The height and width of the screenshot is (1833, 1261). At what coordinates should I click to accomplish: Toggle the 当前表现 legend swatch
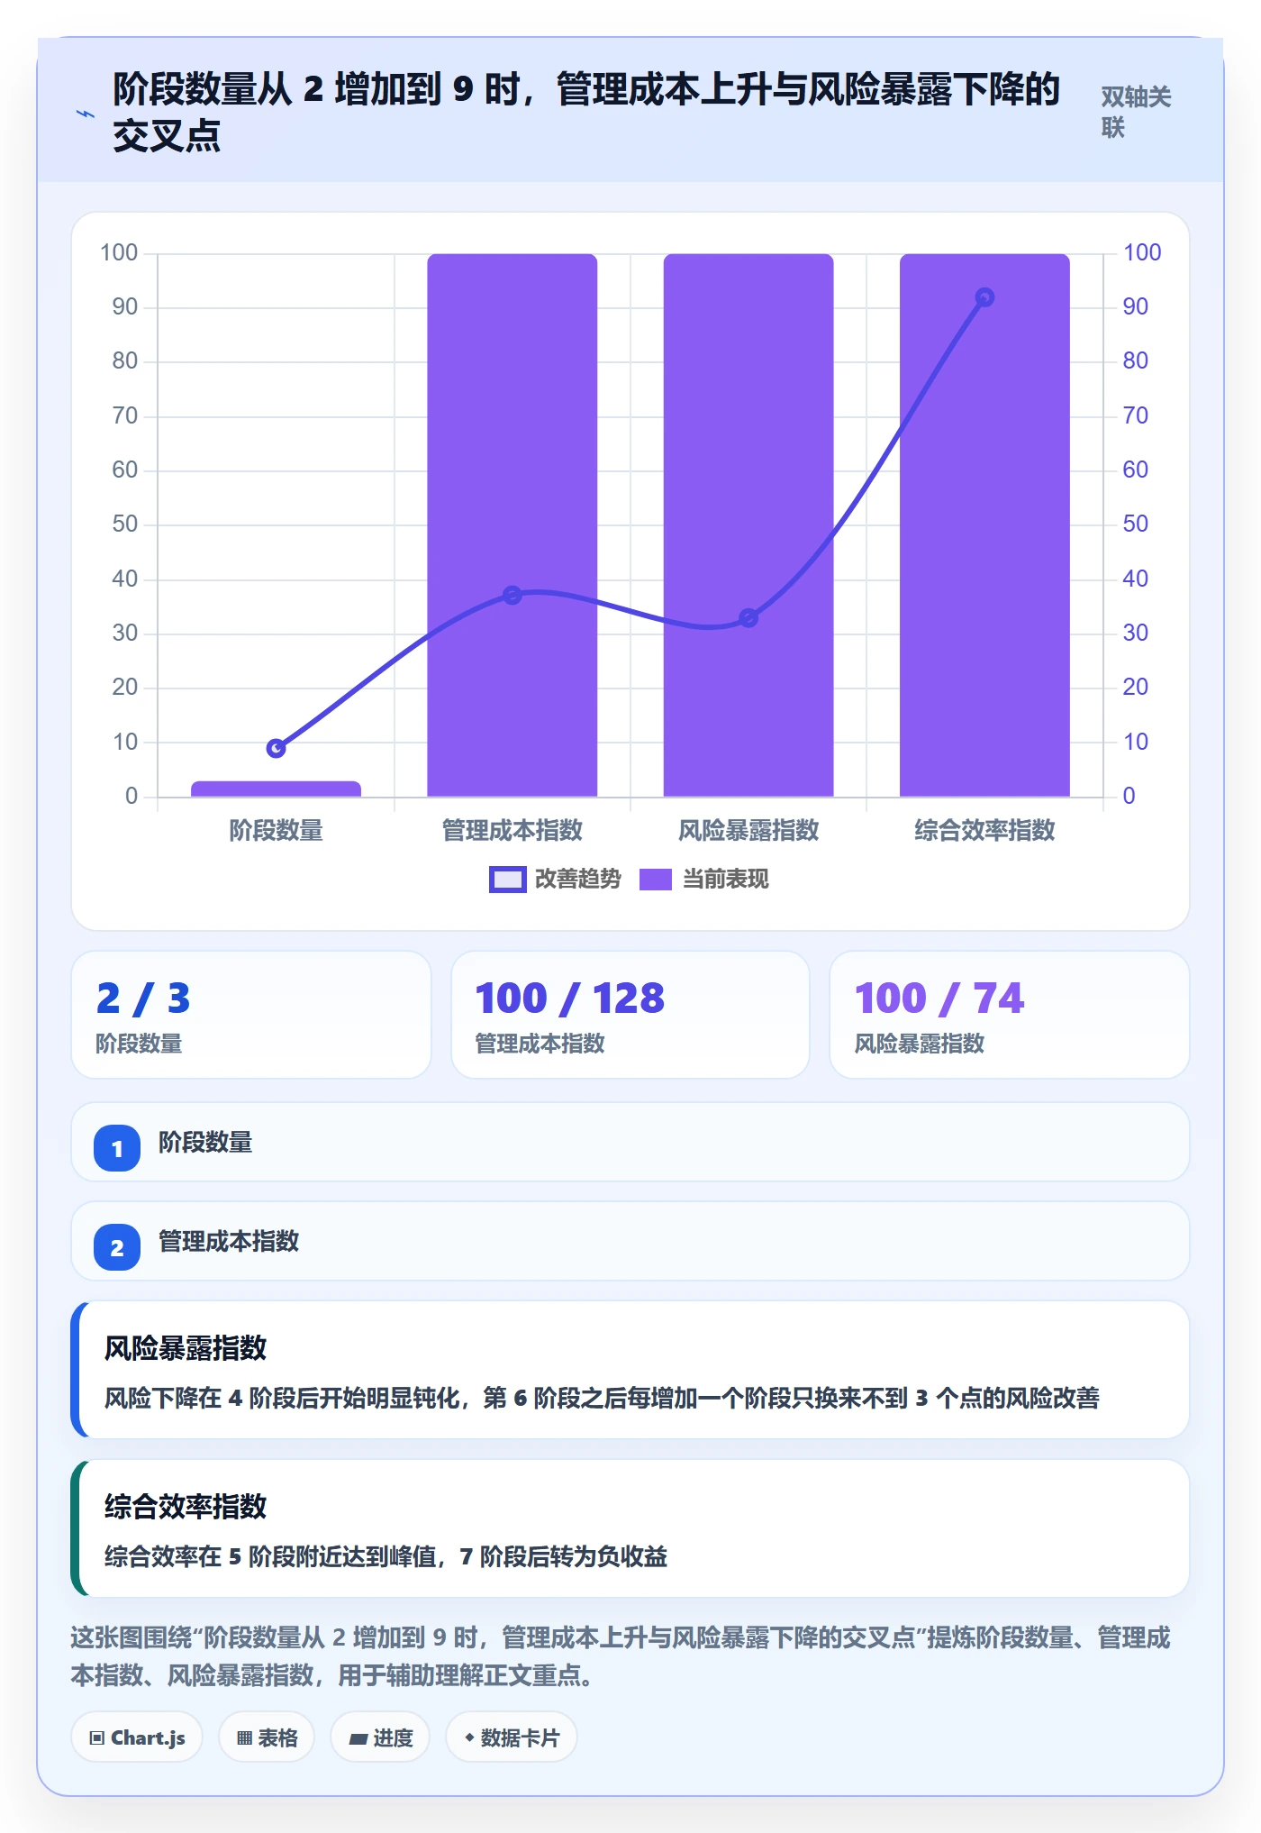[655, 880]
